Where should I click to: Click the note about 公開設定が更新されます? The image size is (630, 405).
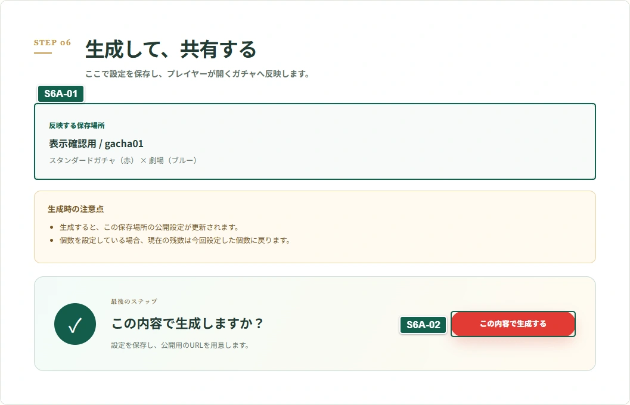click(x=150, y=227)
